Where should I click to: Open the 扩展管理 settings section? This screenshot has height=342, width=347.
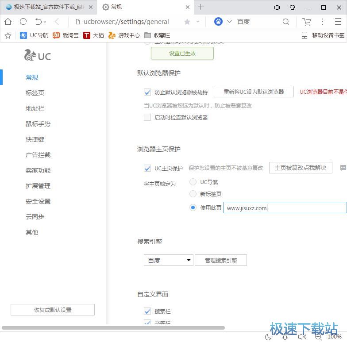click(x=38, y=186)
